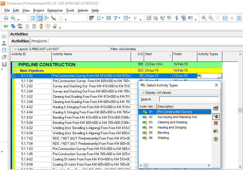The height and width of the screenshot is (170, 243).
Task: Click the Columns toolbar icon
Action: point(99,18)
